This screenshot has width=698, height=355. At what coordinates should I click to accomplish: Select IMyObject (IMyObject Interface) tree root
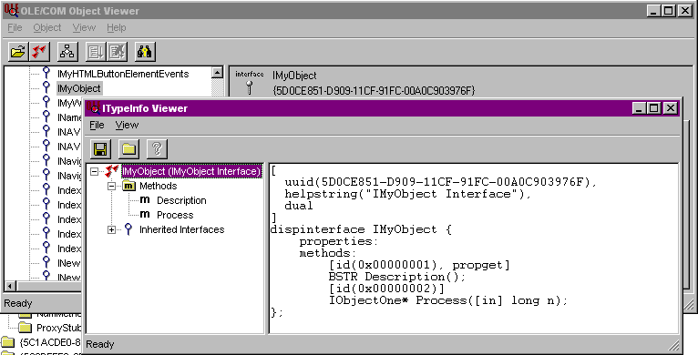pyautogui.click(x=191, y=171)
